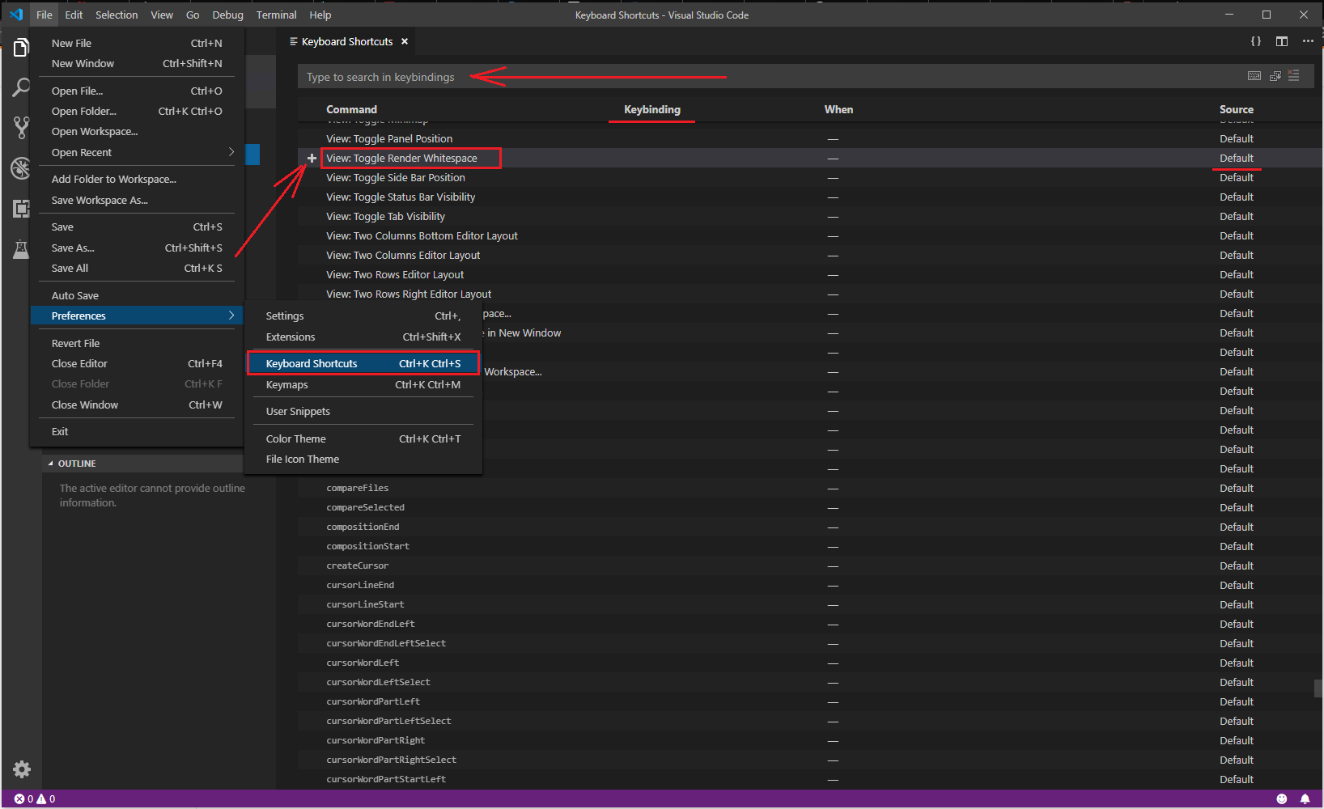
Task: Clear keybindings search input icon
Action: click(x=1293, y=76)
